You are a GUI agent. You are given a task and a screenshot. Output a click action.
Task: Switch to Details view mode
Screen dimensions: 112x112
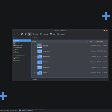pos(29,34)
